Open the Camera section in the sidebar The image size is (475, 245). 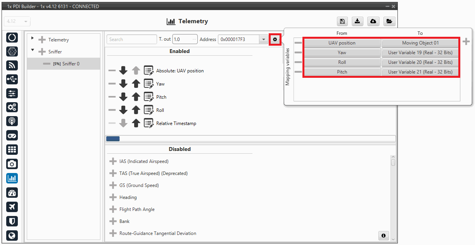point(12,164)
